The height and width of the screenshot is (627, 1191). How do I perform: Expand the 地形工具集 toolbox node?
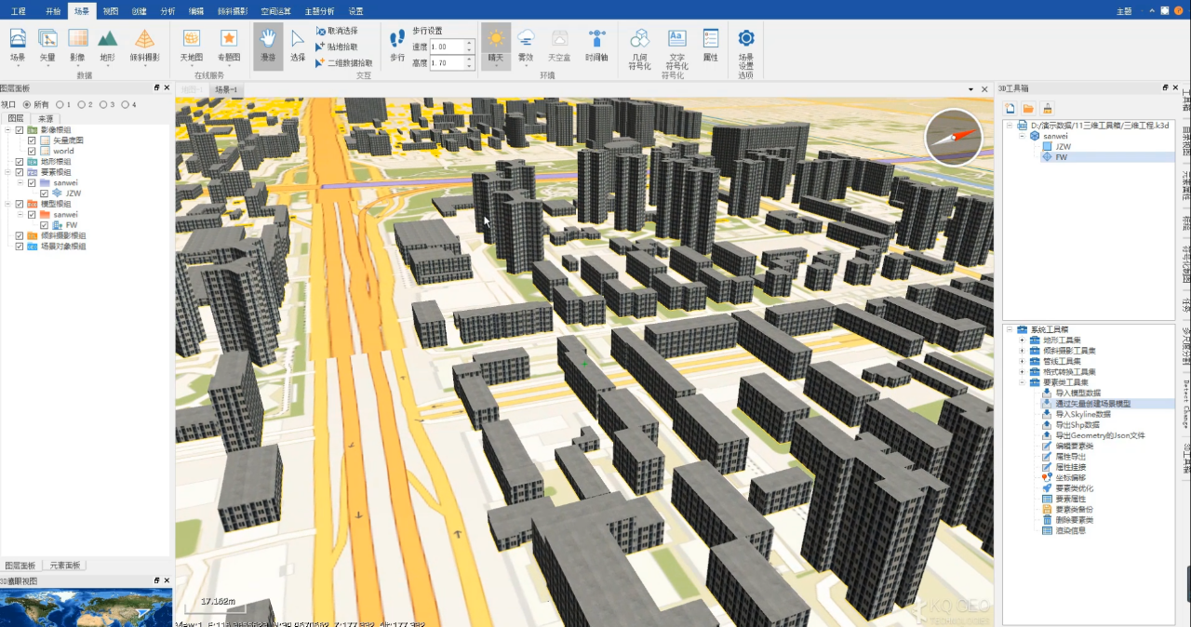tap(1023, 340)
